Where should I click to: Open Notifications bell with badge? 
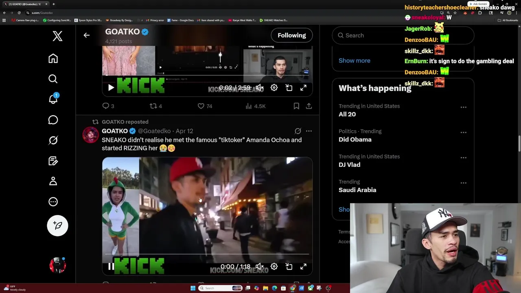pyautogui.click(x=53, y=99)
